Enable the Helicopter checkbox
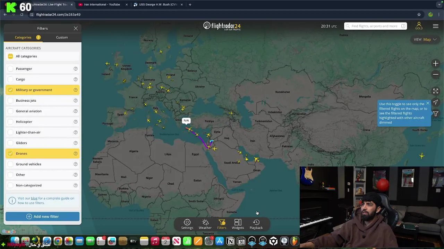Image resolution: width=444 pixels, height=249 pixels. pyautogui.click(x=10, y=122)
